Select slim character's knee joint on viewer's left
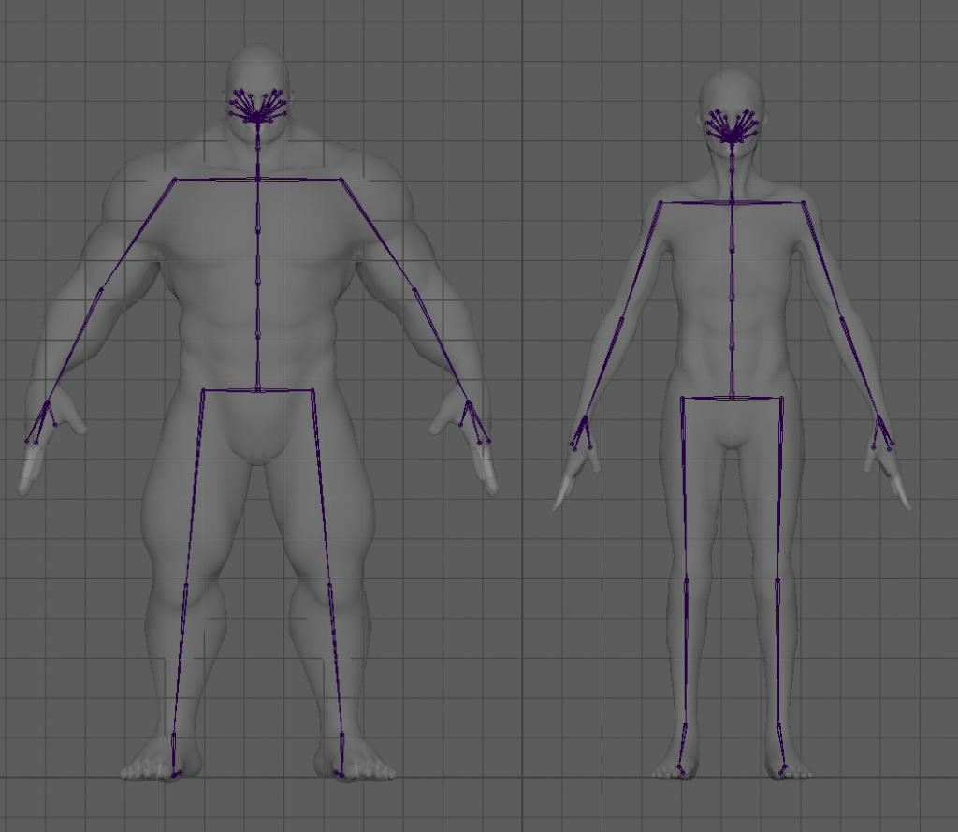This screenshot has height=832, width=958. (686, 579)
